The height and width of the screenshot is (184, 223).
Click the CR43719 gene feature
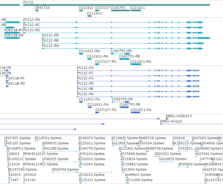(37, 10)
